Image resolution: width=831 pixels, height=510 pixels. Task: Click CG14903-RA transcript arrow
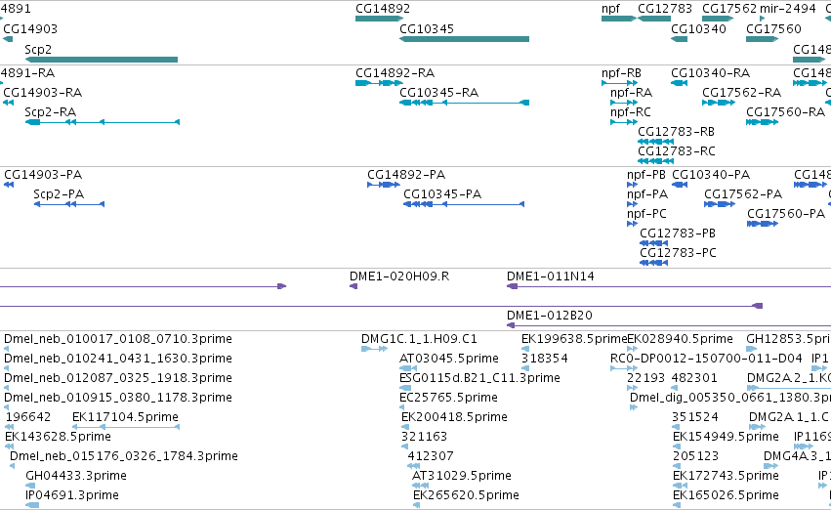9,103
